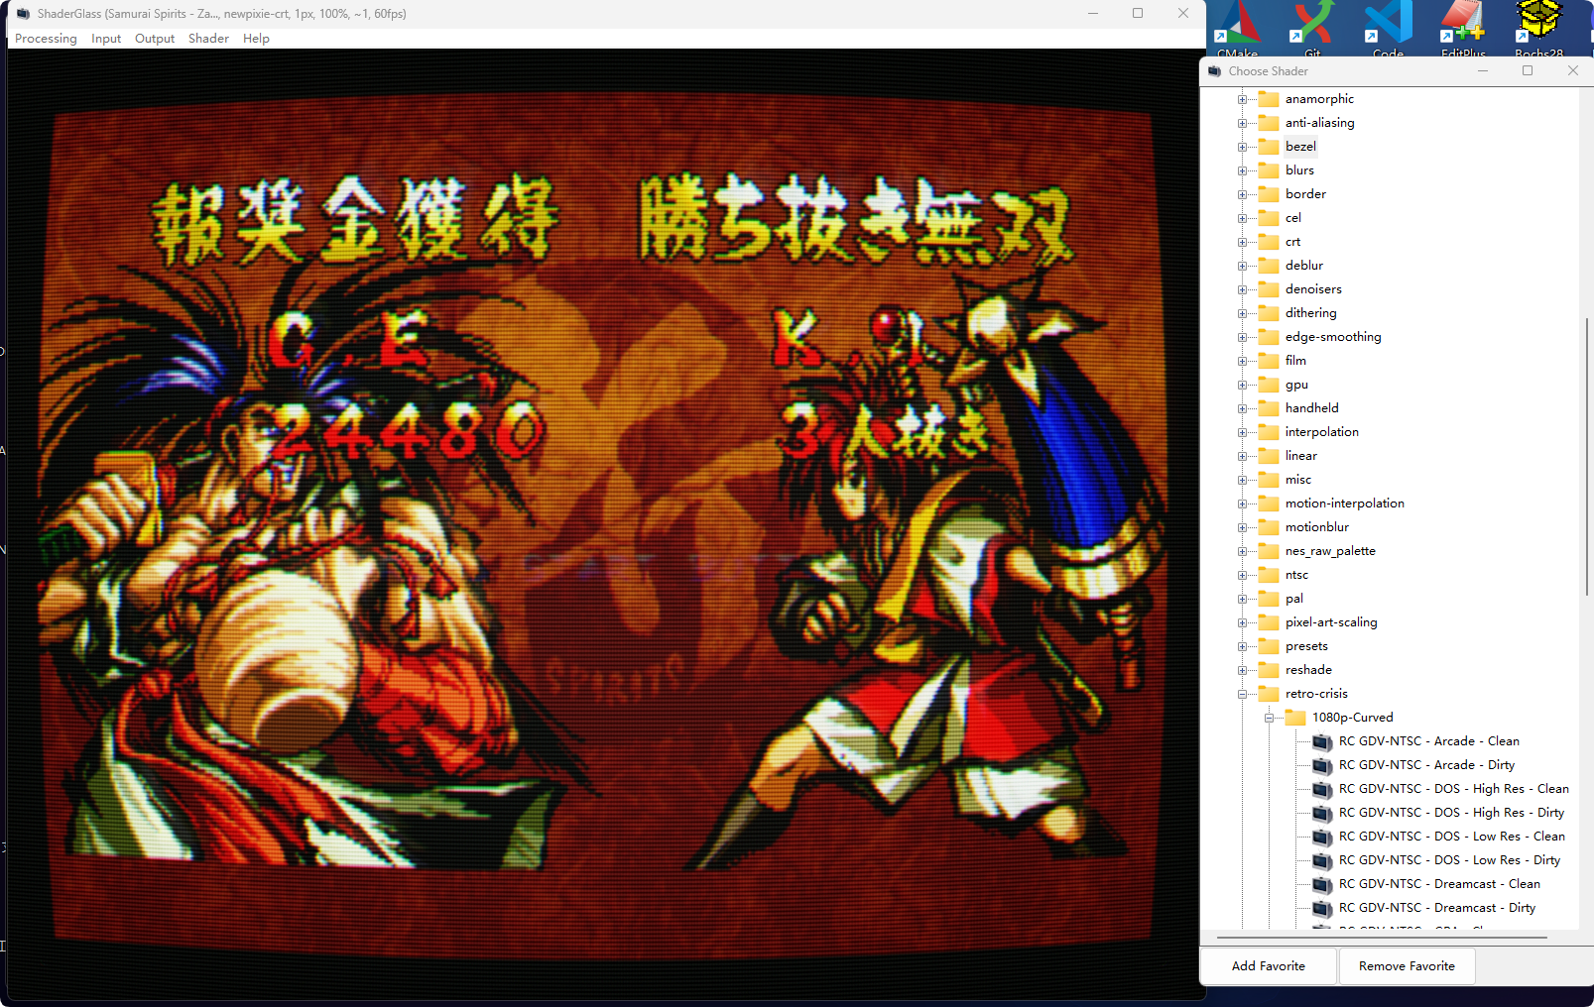Expand the anamorphic folder node
This screenshot has height=1007, width=1594.
(x=1242, y=99)
